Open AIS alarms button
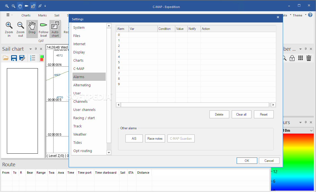This screenshot has width=316, height=192. point(134,139)
